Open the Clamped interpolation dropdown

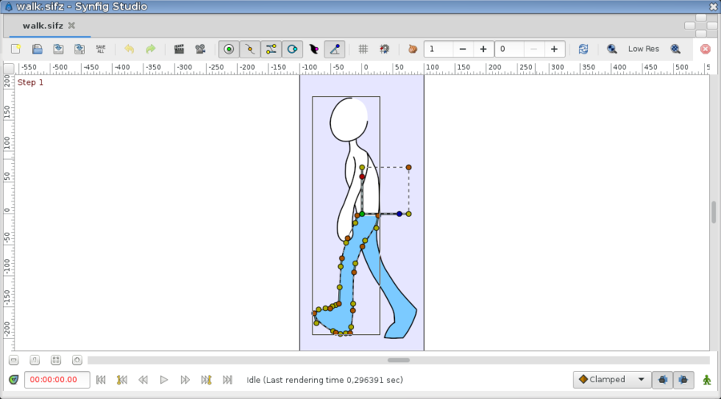(612, 380)
